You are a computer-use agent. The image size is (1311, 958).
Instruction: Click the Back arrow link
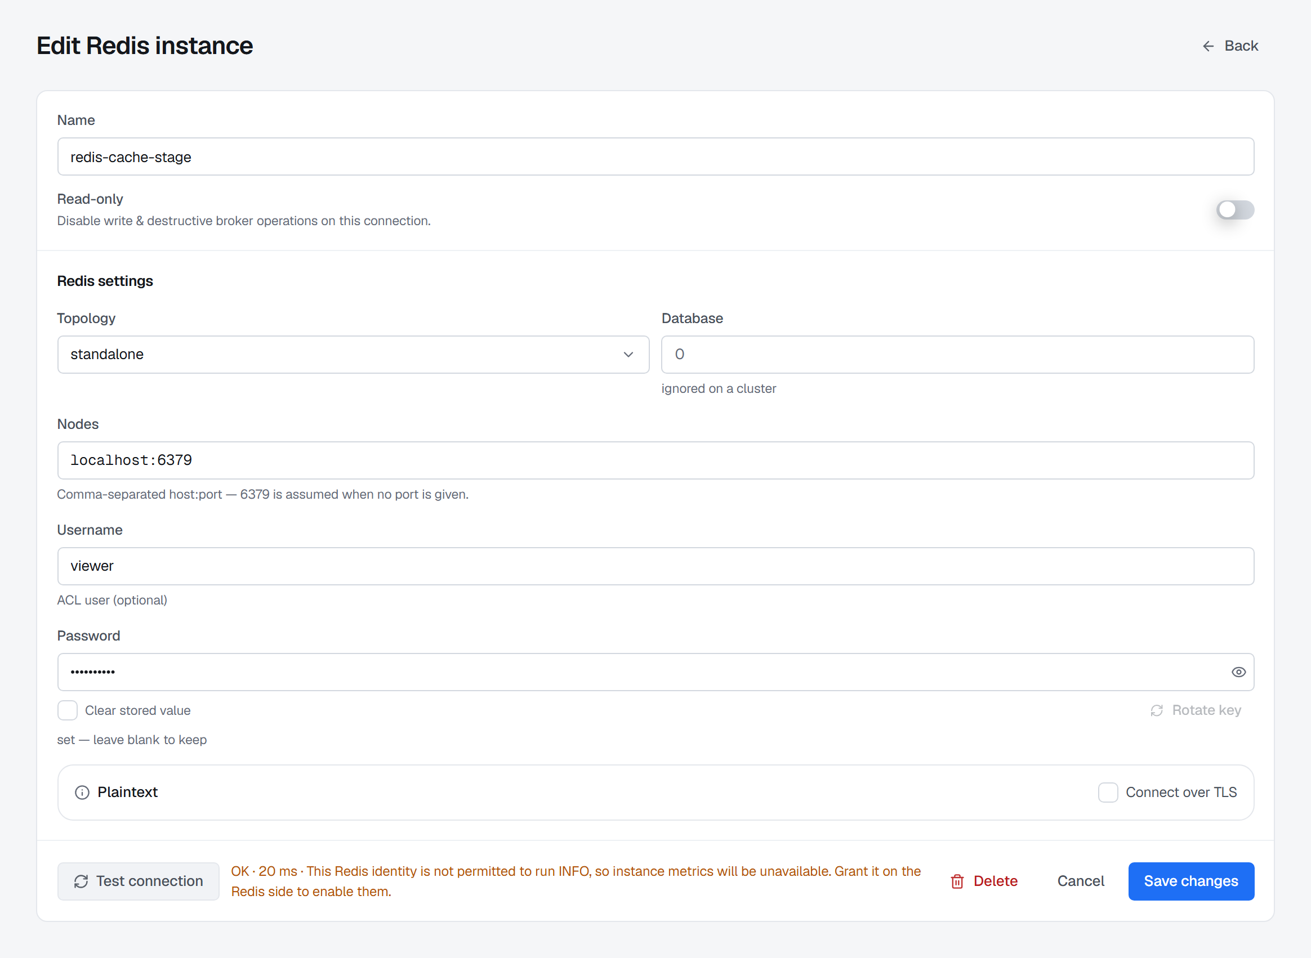pyautogui.click(x=1230, y=46)
